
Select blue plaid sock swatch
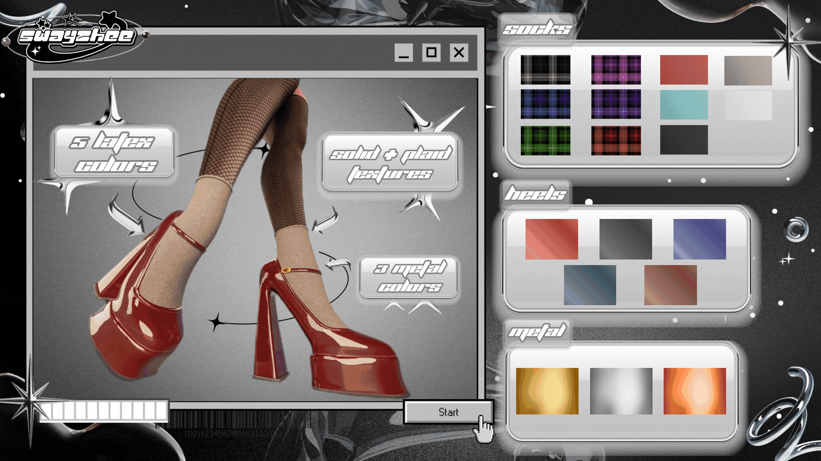tap(545, 105)
